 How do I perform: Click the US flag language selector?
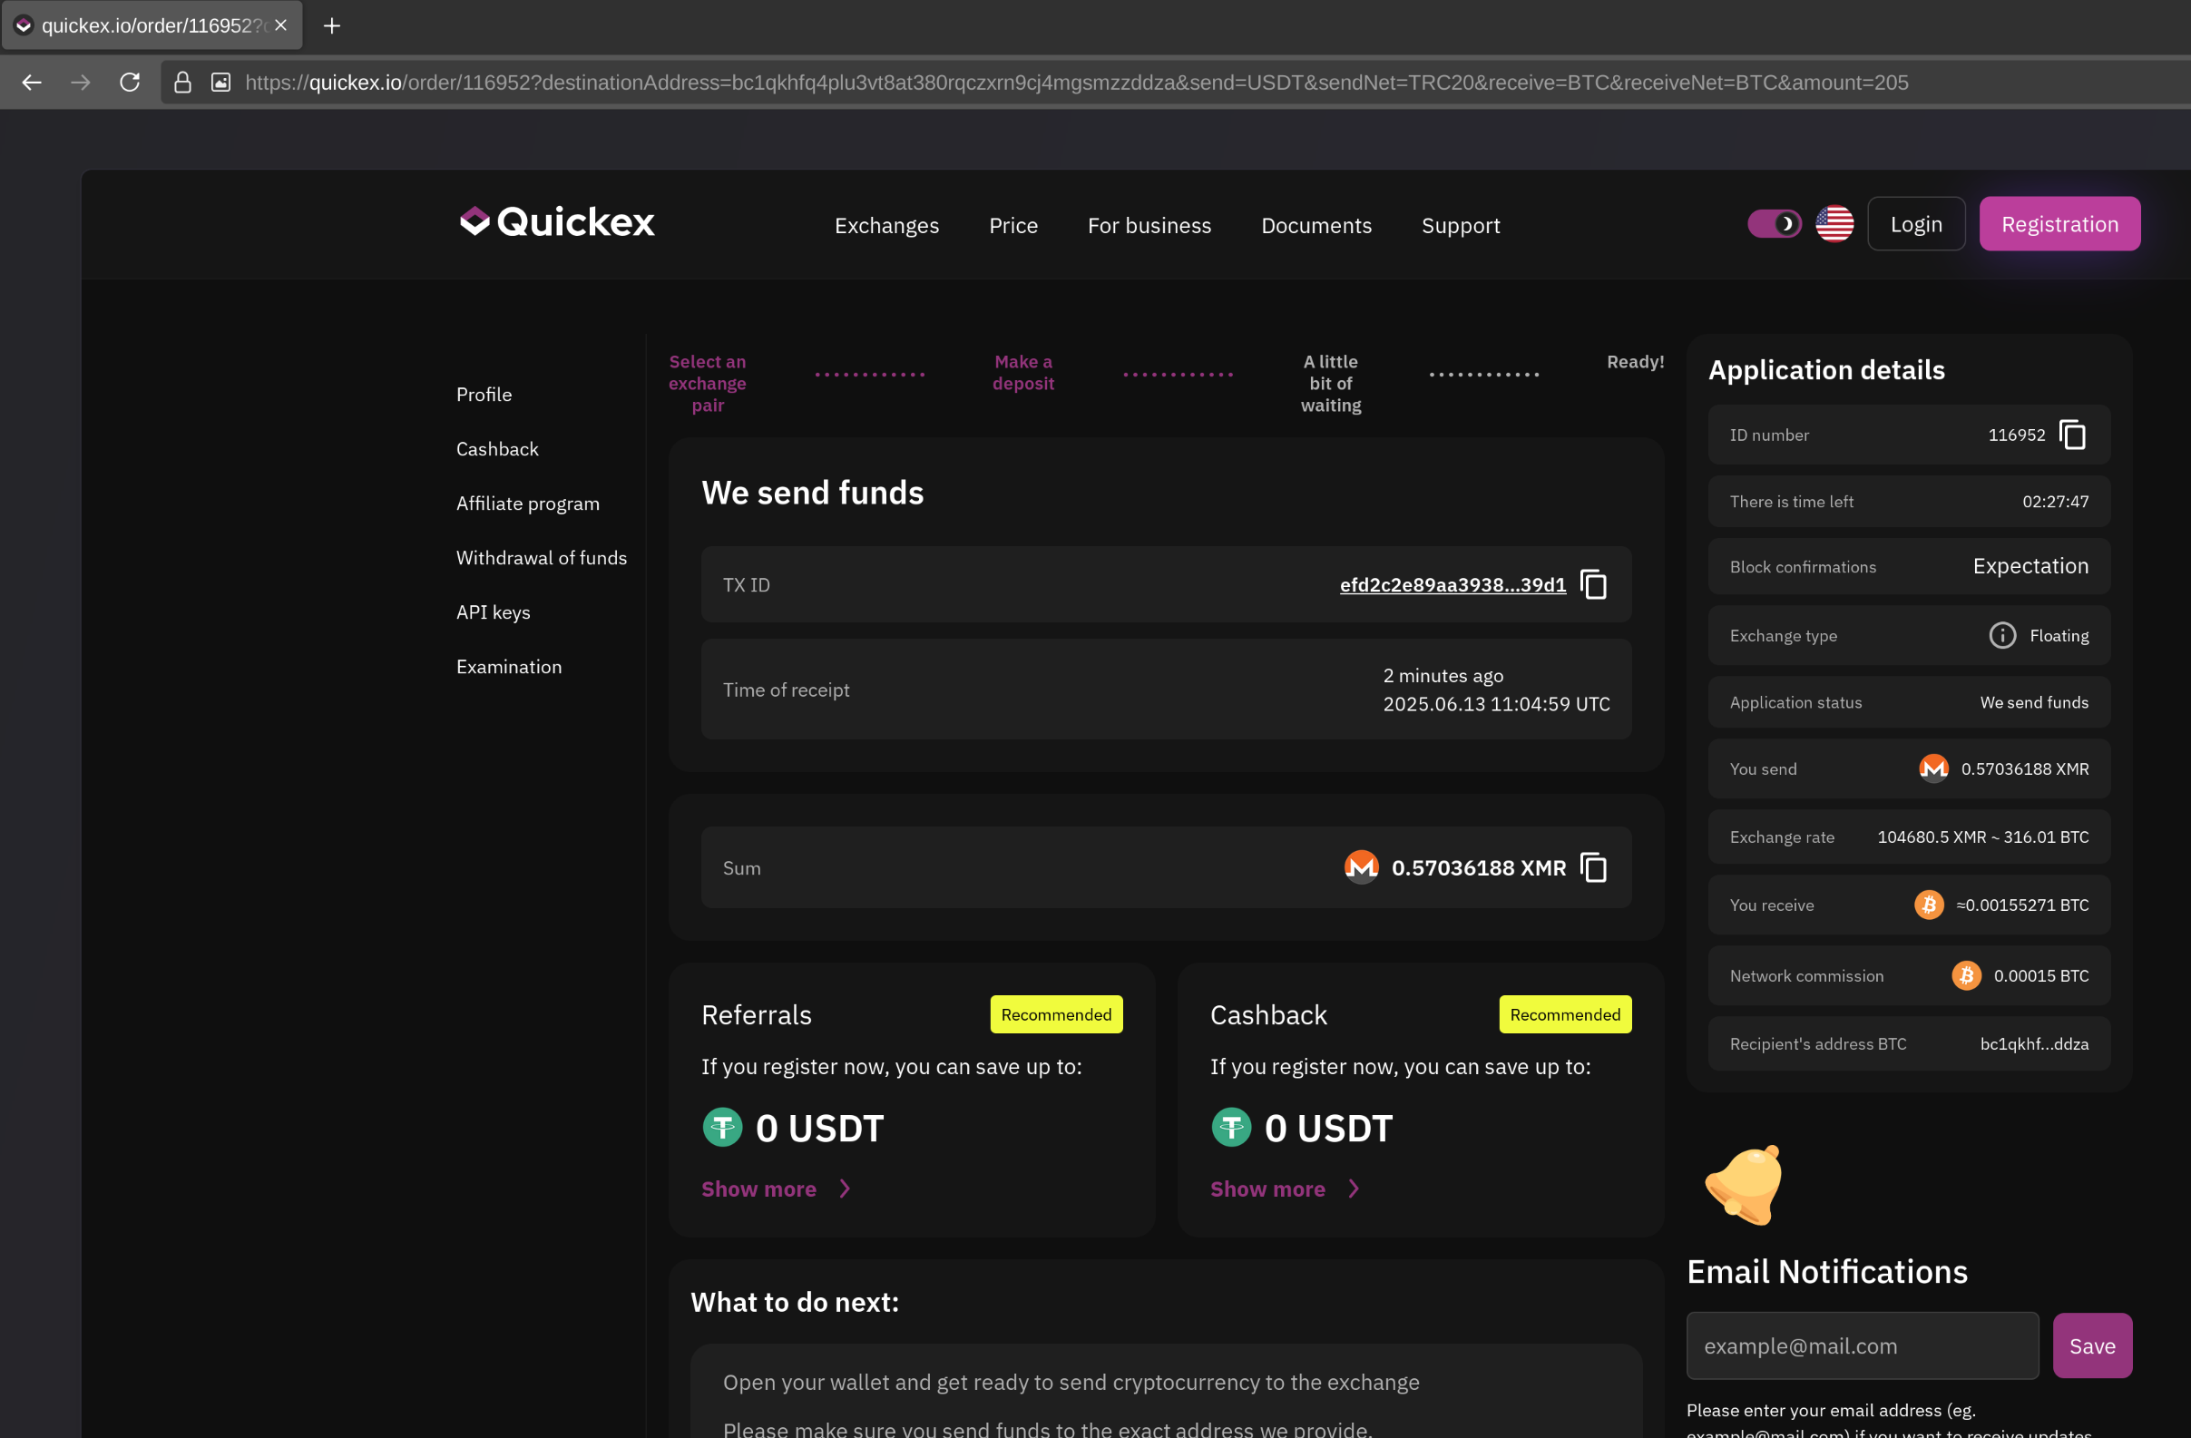[1834, 224]
